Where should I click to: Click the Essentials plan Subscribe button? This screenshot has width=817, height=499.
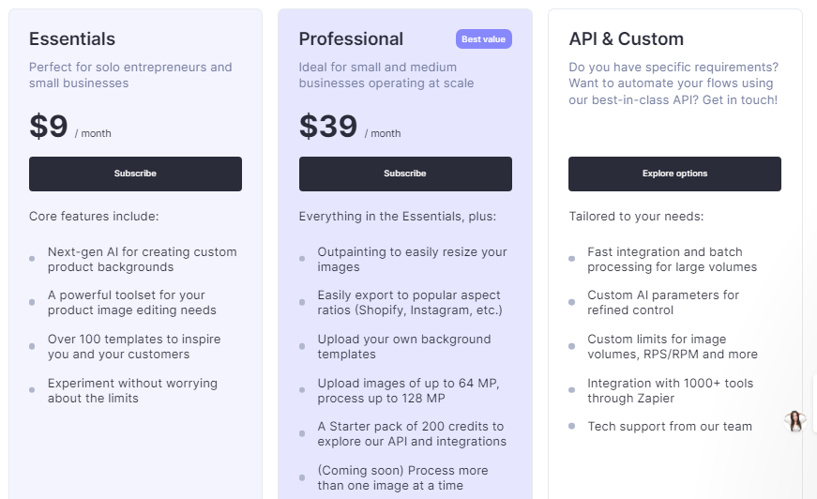tap(135, 174)
